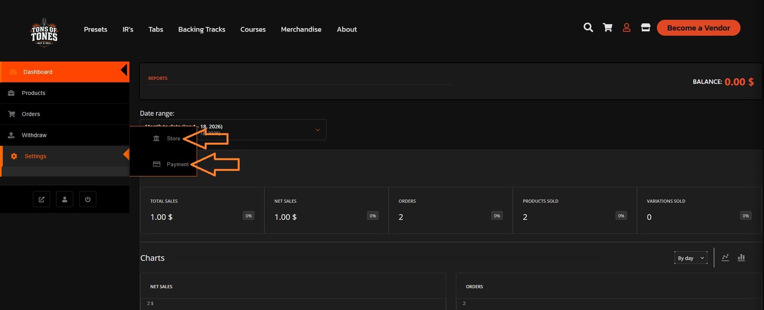Viewport: 764px width, 310px height.
Task: Open the edit profile icon in sidebar
Action: coord(64,199)
